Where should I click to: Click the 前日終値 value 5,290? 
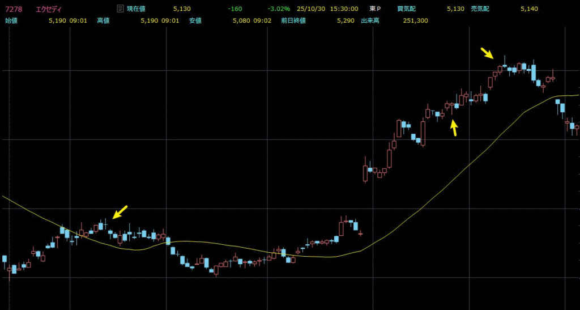click(x=345, y=20)
